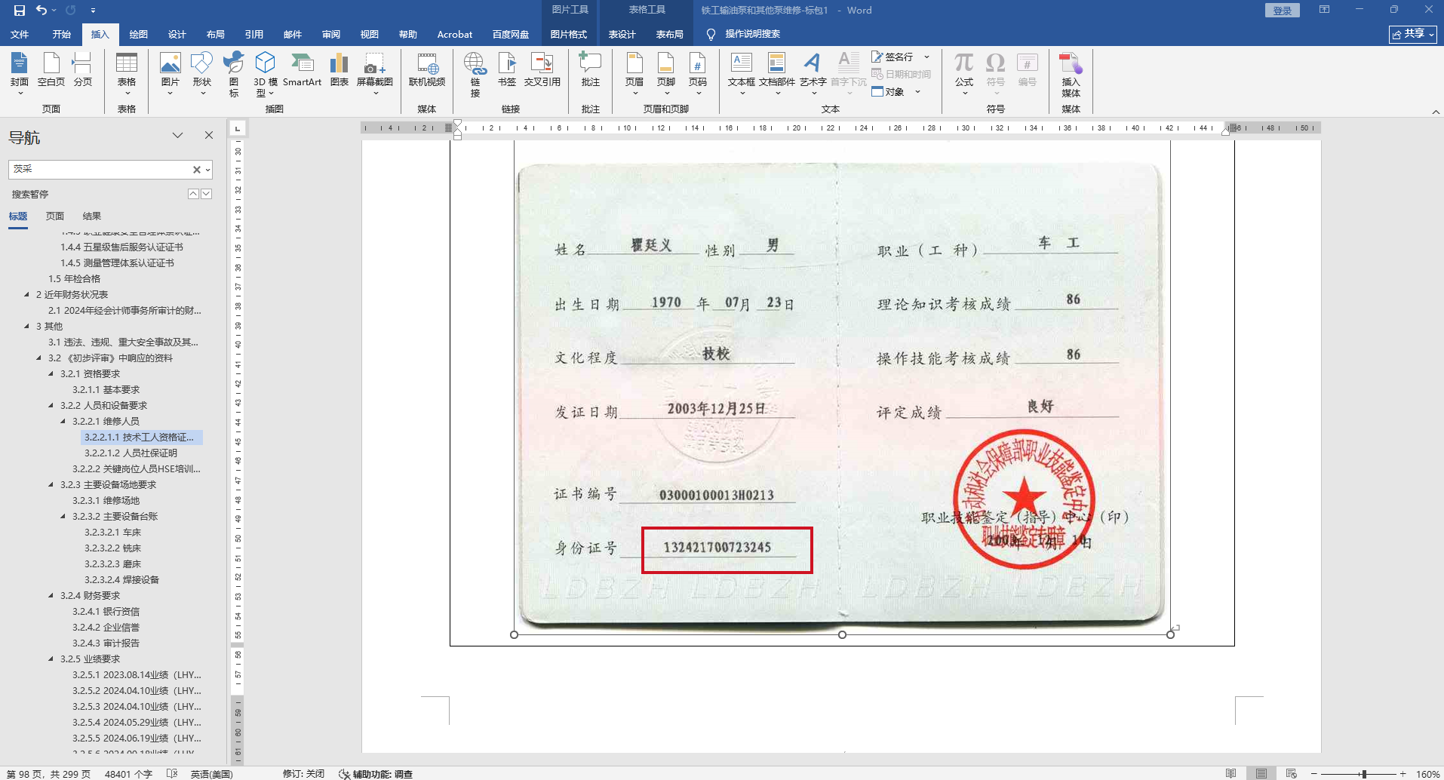Click the lightbulb Tell Me icon
Image resolution: width=1444 pixels, height=780 pixels.
click(x=710, y=34)
